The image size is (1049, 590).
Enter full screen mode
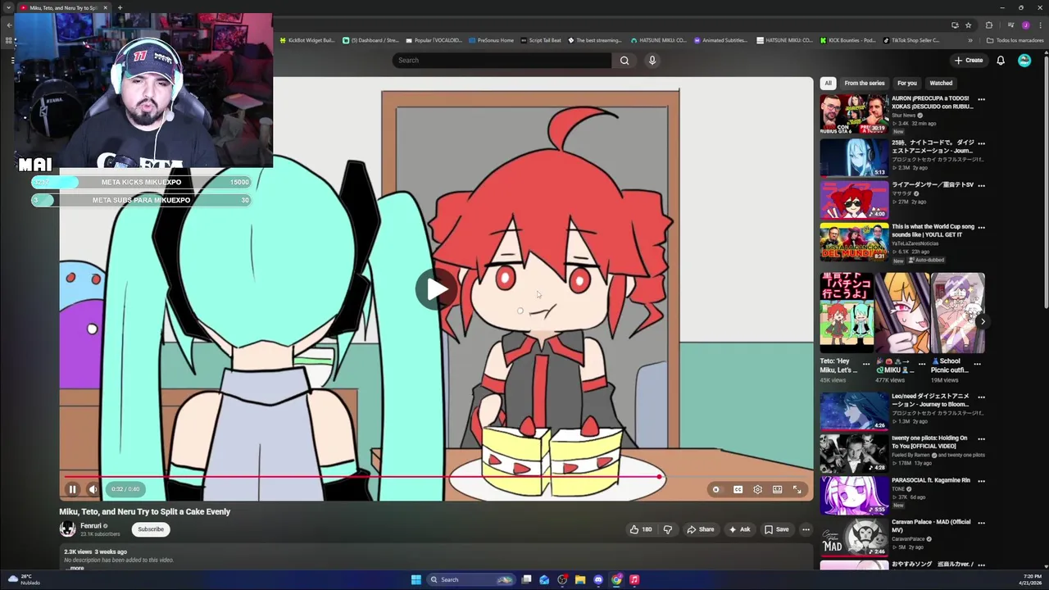[797, 489]
